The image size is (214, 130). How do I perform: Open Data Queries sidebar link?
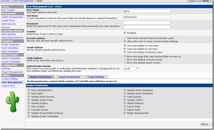point(9,34)
